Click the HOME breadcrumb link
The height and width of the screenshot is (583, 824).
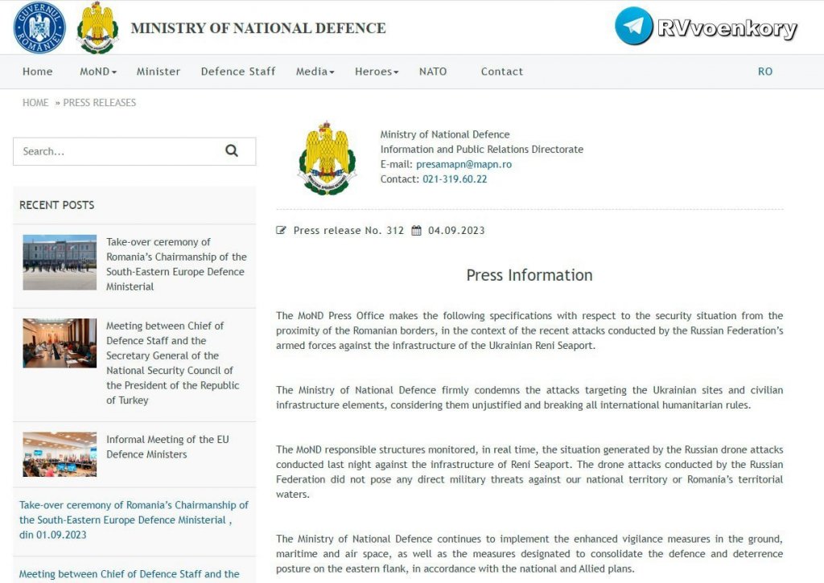tap(35, 102)
